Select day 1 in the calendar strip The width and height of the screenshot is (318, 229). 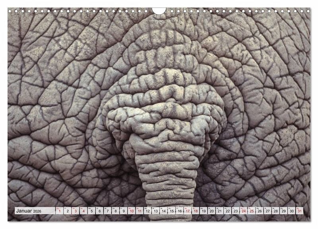60,211
